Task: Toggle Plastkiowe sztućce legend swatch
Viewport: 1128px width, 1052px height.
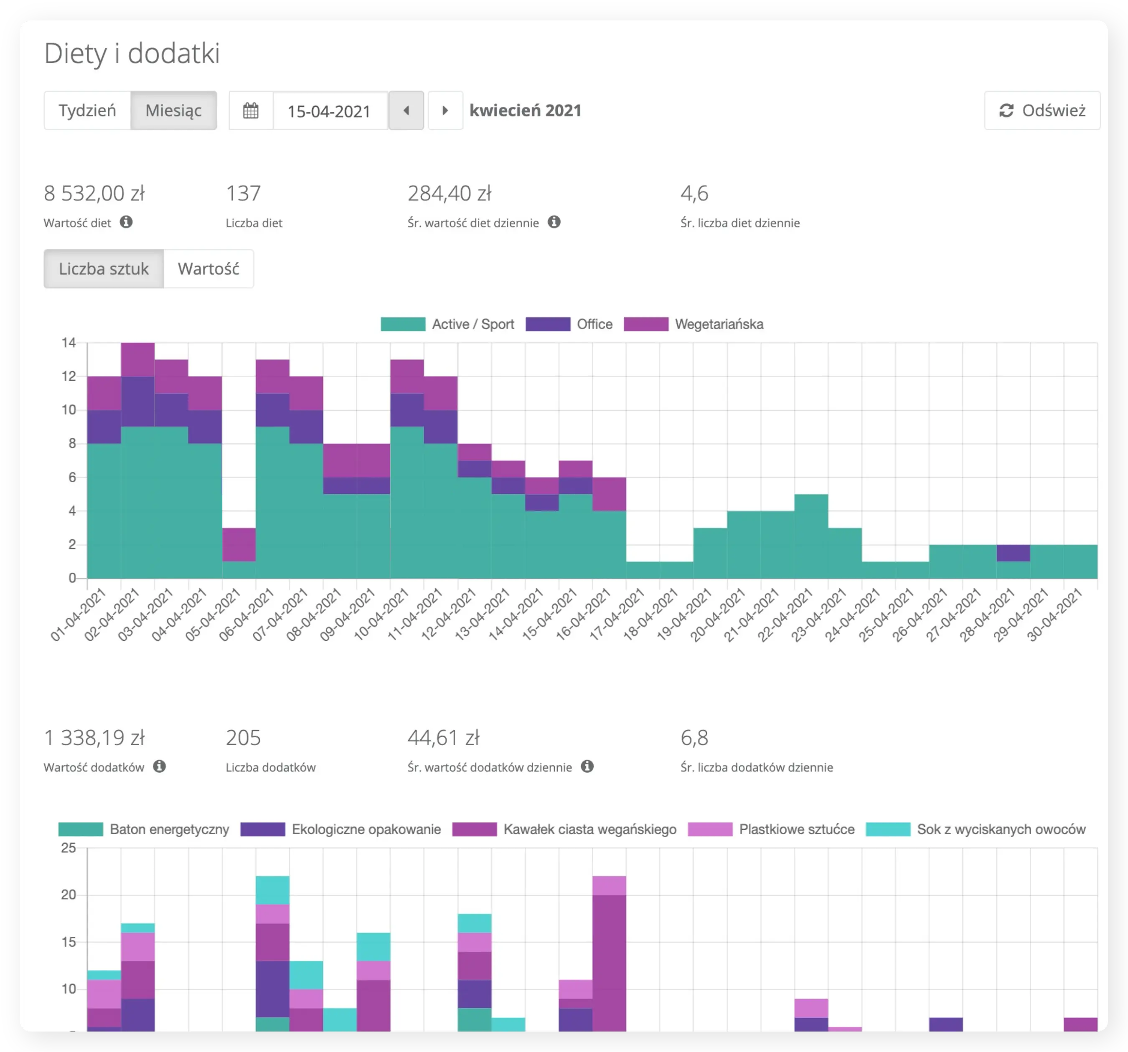Action: tap(710, 829)
